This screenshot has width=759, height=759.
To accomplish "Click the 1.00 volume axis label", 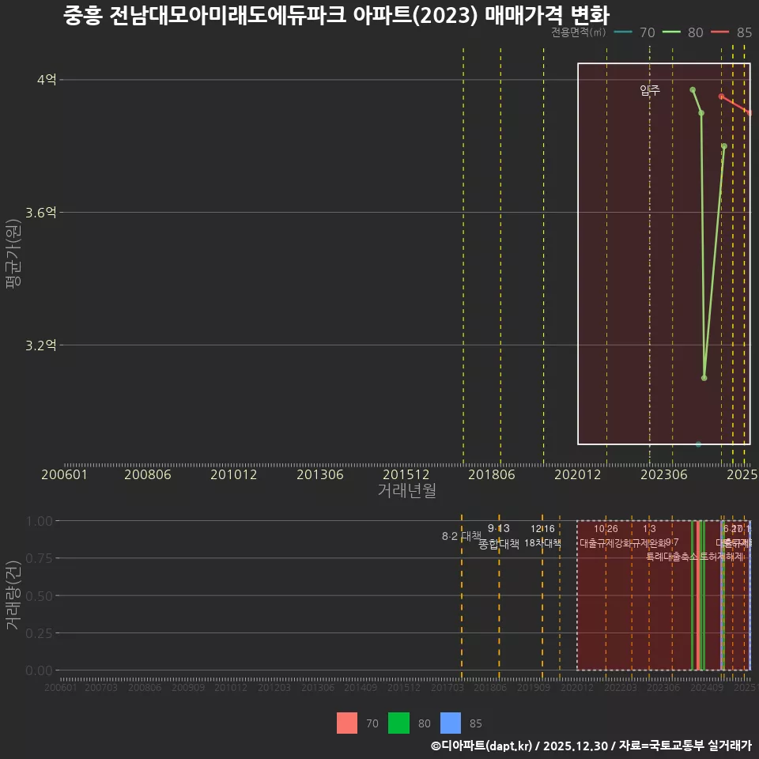I will [x=39, y=521].
